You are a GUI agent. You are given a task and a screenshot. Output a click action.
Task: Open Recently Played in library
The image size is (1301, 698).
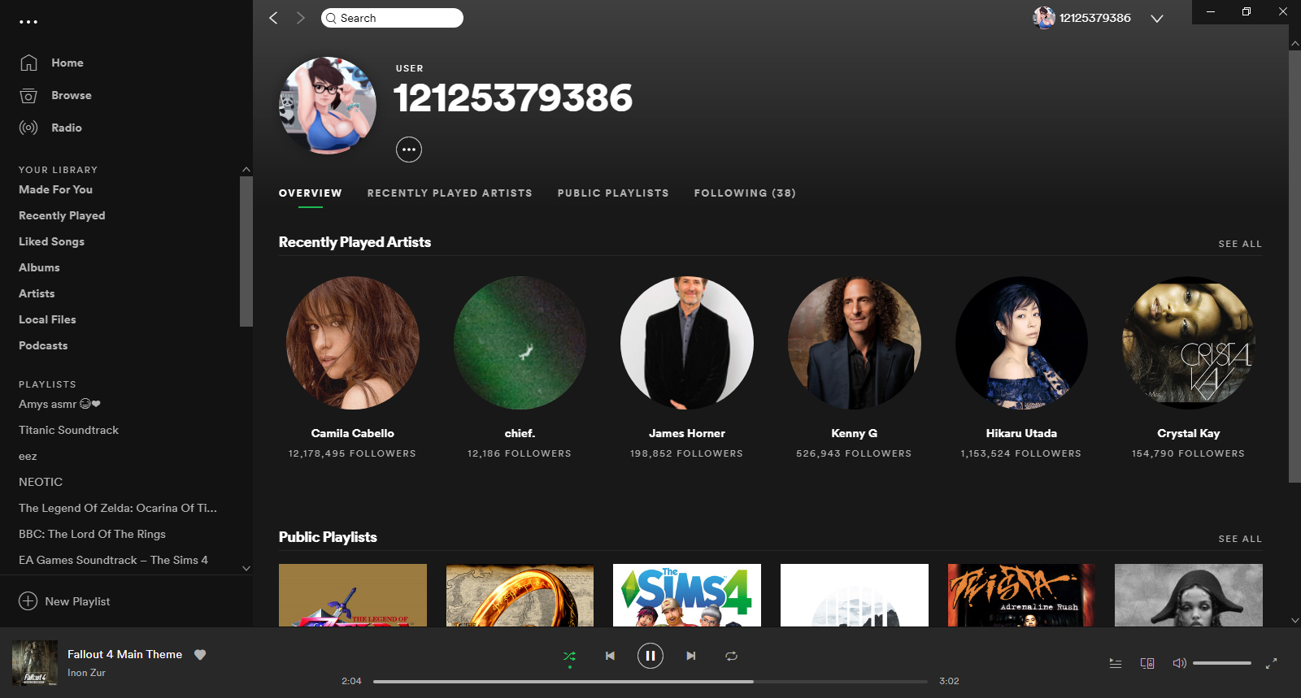[62, 215]
